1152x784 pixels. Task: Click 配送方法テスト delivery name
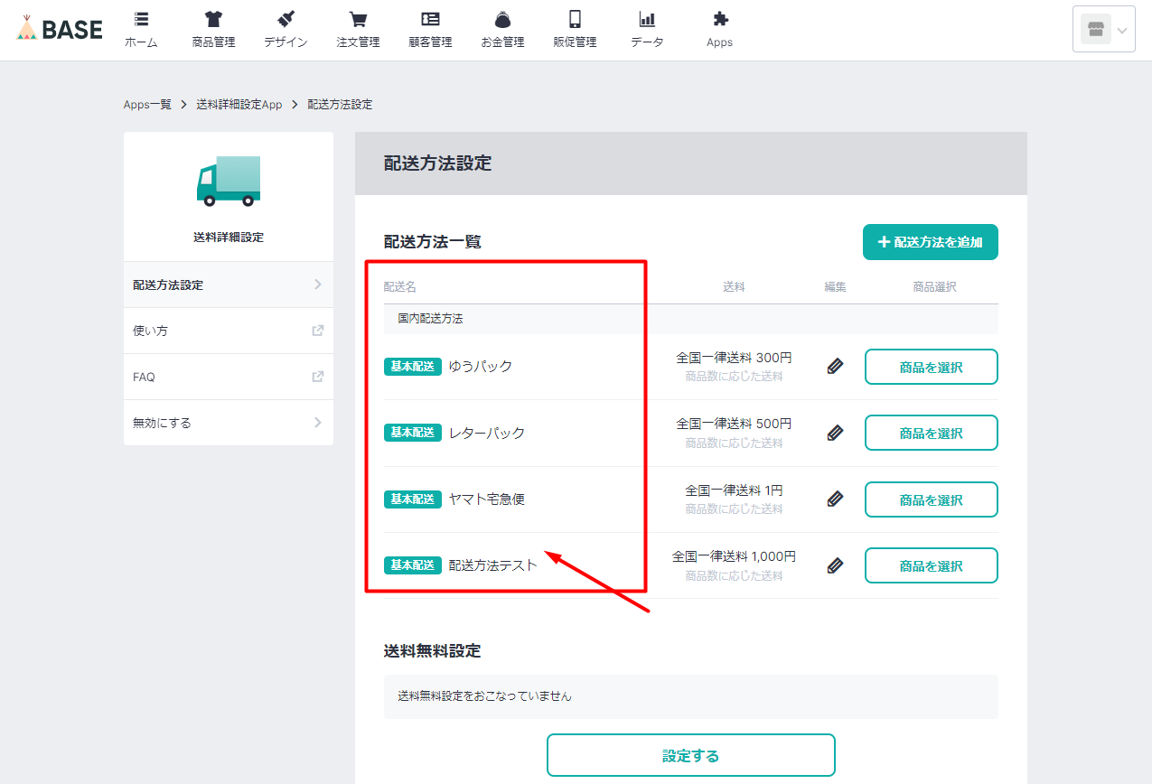tap(493, 565)
